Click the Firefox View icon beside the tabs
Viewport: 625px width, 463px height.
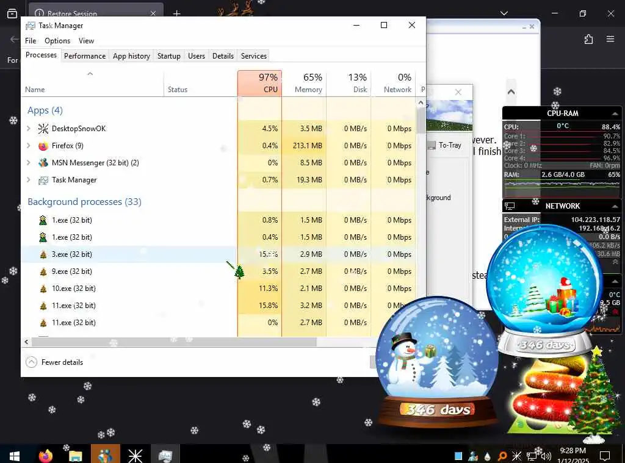click(x=12, y=13)
